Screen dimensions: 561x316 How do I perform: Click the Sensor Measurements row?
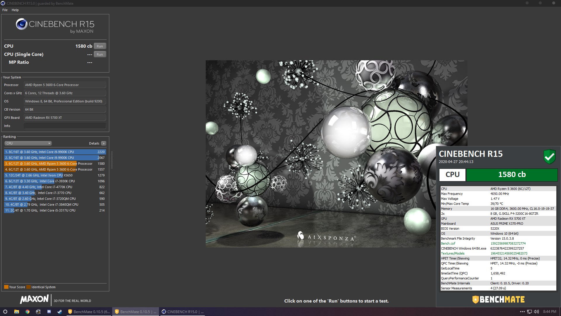(x=498, y=288)
